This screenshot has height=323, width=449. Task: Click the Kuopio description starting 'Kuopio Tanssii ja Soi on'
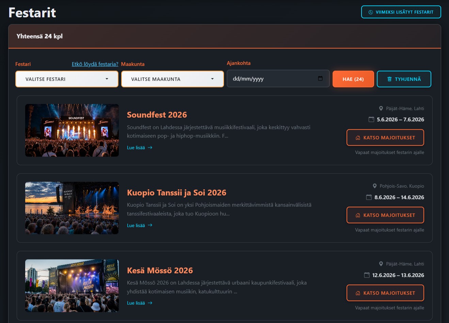219,209
